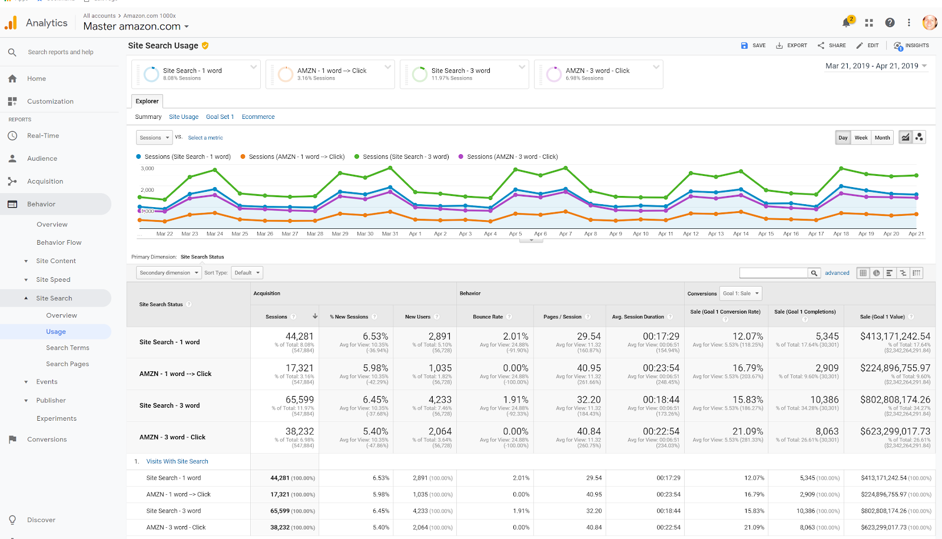This screenshot has width=942, height=539.
Task: Select the performance bar view icon
Action: 889,273
